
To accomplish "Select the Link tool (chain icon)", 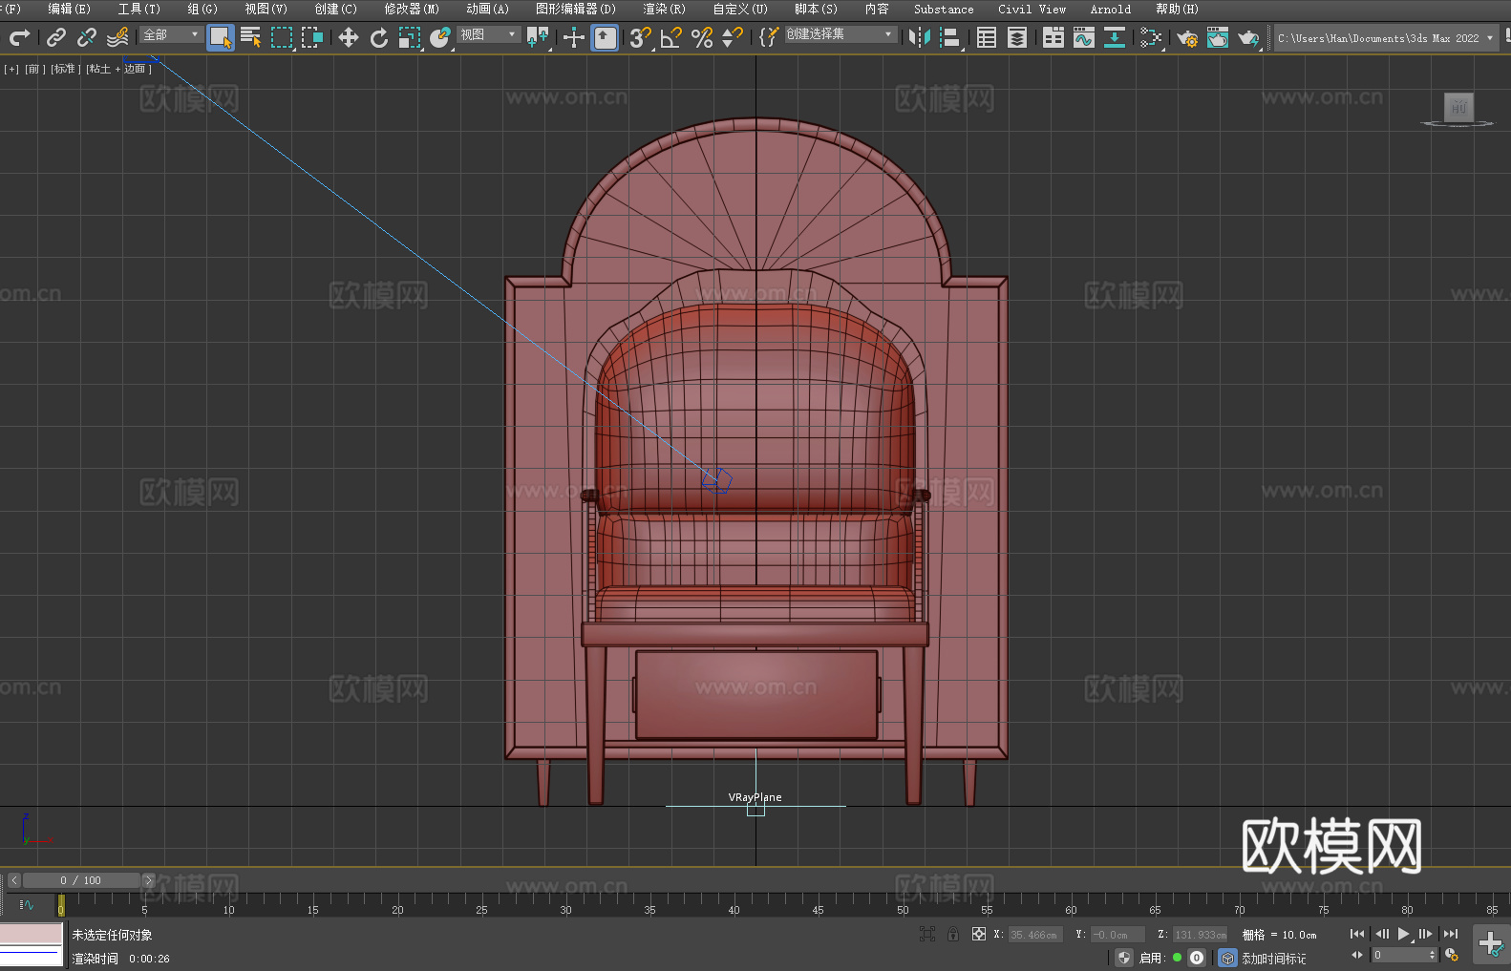I will 56,37.
